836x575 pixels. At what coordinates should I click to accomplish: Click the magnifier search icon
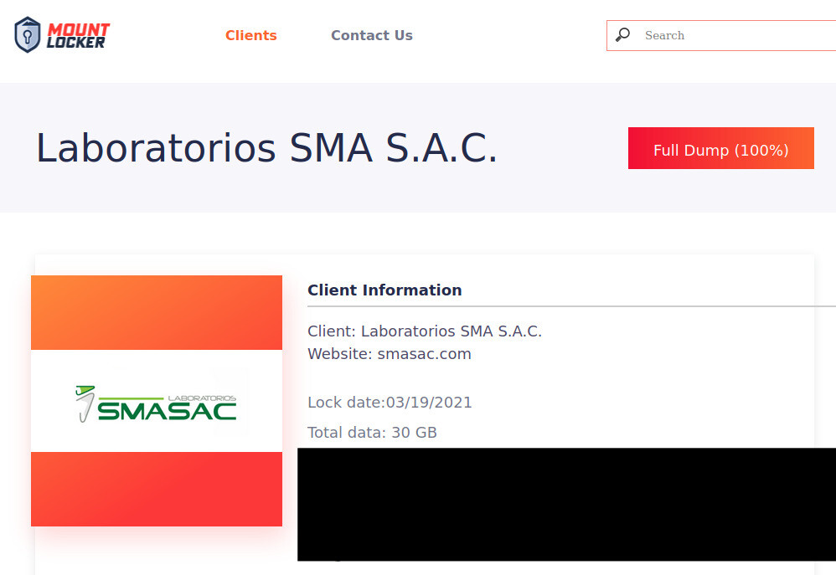(x=622, y=35)
